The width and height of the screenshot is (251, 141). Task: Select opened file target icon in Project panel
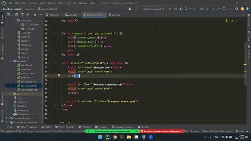16,15
